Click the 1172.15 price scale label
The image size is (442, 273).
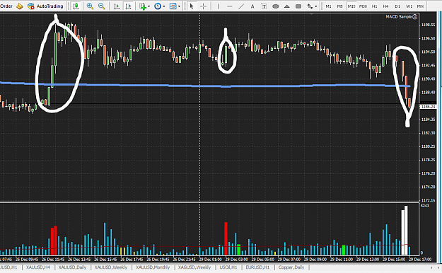tap(428, 200)
